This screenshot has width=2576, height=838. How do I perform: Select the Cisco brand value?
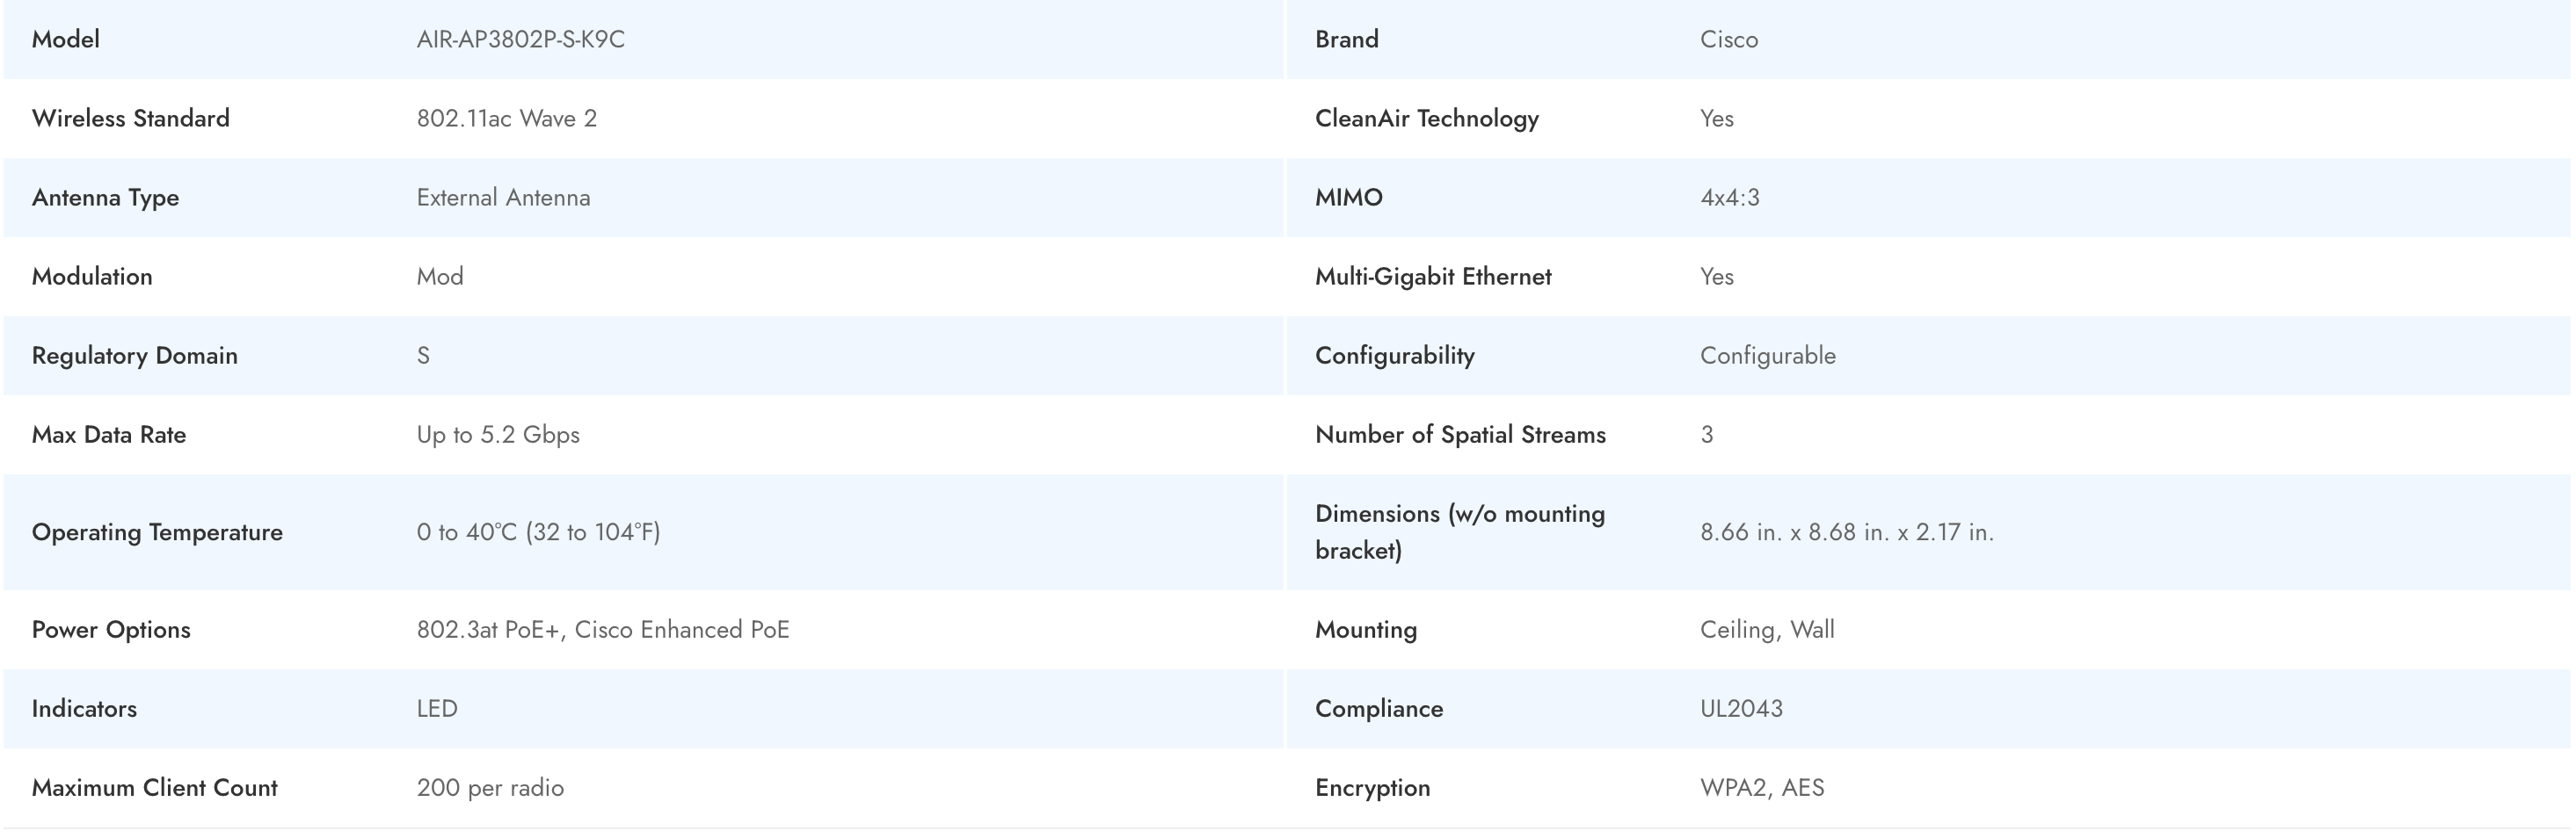[1728, 39]
